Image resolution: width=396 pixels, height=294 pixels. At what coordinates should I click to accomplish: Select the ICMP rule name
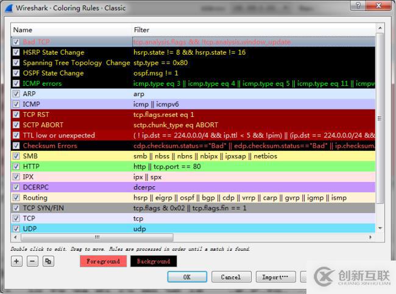(x=31, y=104)
